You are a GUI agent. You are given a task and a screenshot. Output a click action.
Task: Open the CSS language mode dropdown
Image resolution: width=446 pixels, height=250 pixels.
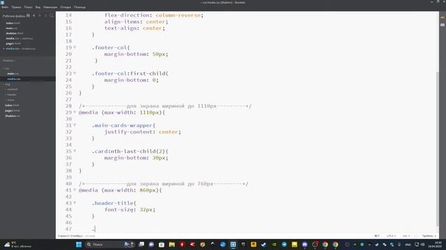pyautogui.click(x=406, y=236)
